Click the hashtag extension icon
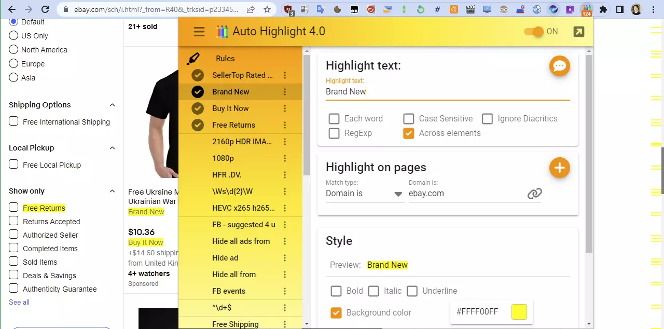The height and width of the screenshot is (329, 664). (437, 9)
